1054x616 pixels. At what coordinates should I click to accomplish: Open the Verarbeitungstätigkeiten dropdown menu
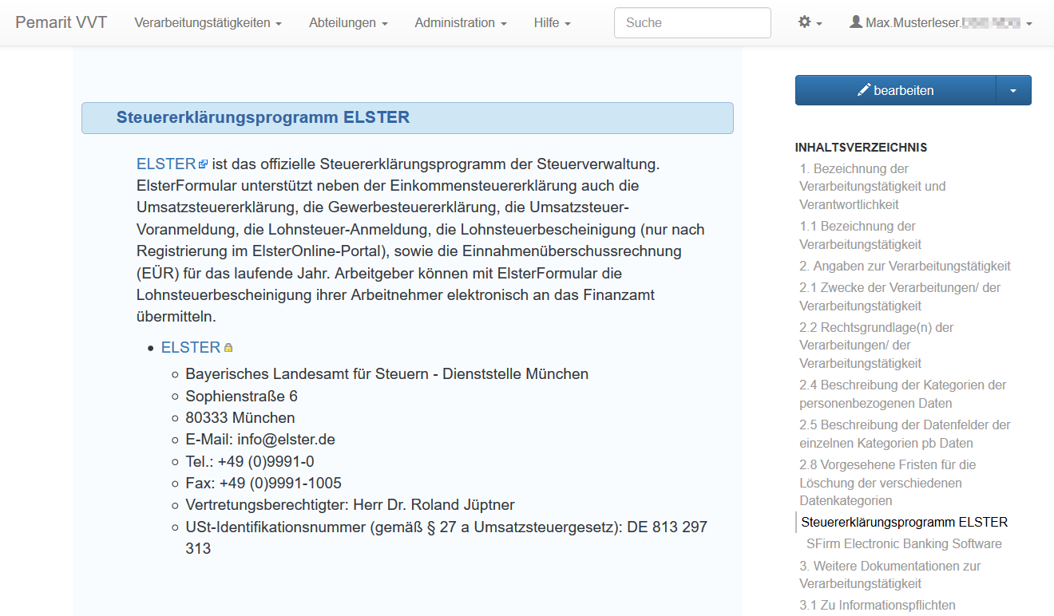click(x=208, y=23)
